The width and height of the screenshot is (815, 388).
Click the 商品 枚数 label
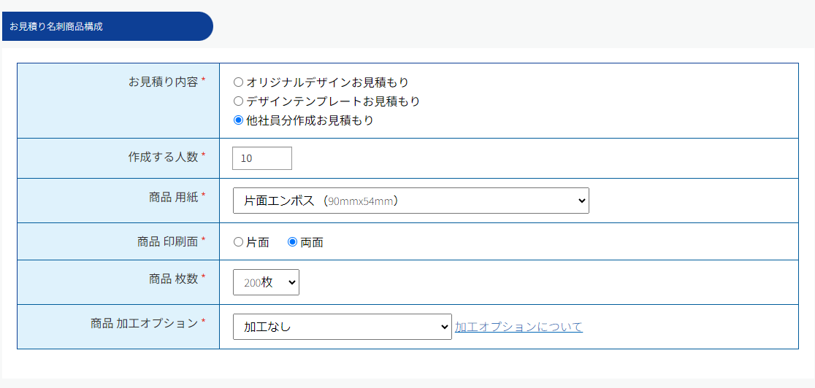(174, 279)
